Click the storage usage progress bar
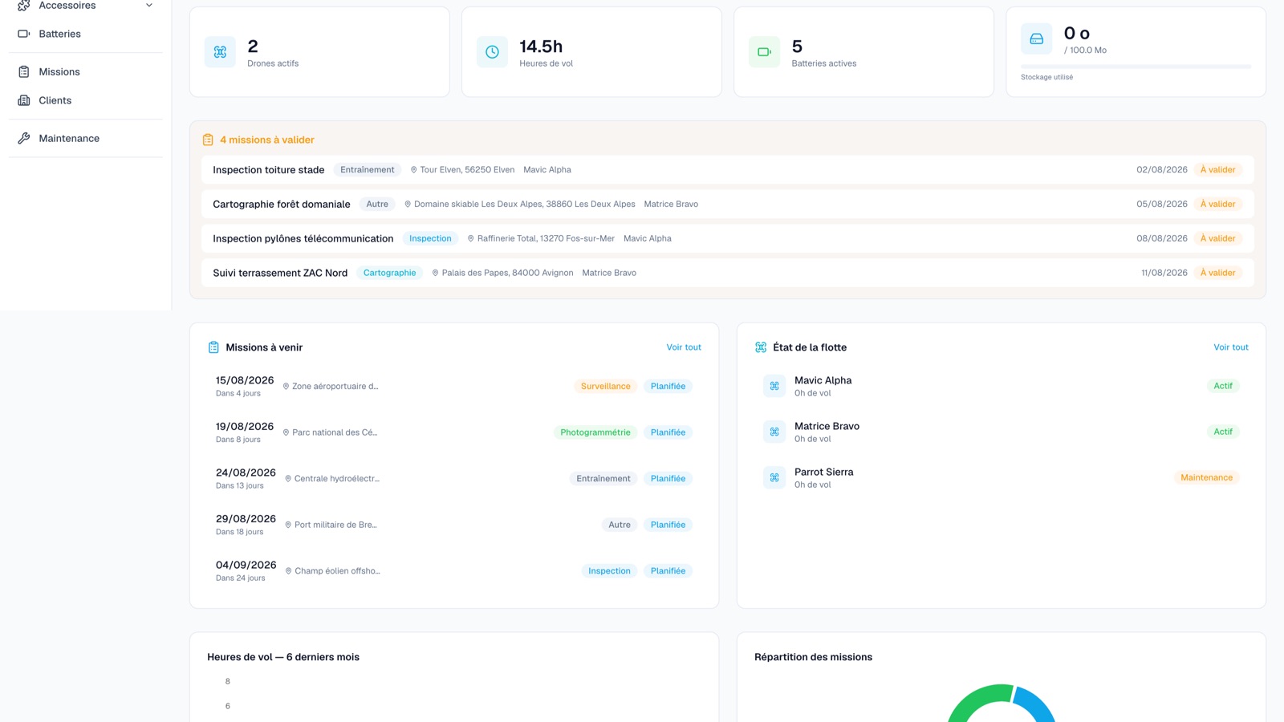Viewport: 1284px width, 722px height. (1136, 67)
